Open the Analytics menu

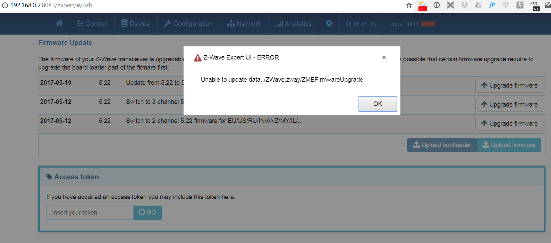(x=293, y=24)
